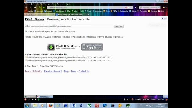
Task: Open the Terms of Service footer link
Action: pos(33,71)
